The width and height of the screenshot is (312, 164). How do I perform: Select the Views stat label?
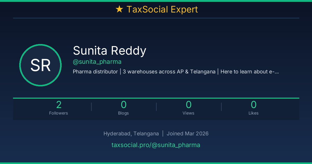188,113
